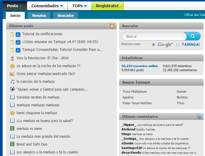Switch to the Novatos tab

tap(39, 15)
